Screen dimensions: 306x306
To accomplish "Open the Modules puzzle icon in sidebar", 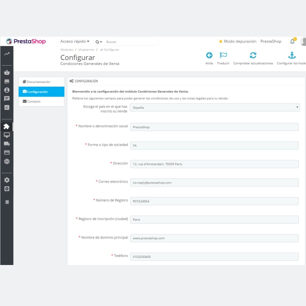I will (x=6, y=126).
